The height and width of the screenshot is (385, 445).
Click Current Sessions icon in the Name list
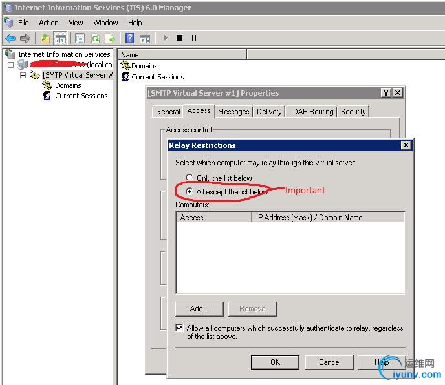125,76
